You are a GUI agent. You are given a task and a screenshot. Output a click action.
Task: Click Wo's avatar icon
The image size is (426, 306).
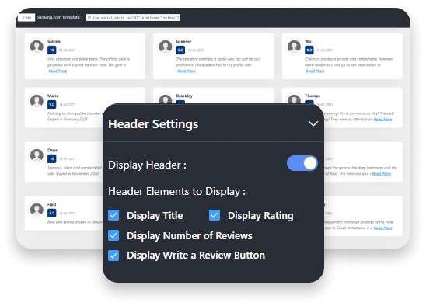294,47
